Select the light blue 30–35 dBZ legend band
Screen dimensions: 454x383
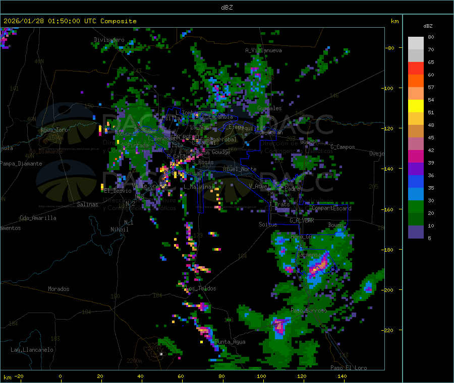(416, 194)
